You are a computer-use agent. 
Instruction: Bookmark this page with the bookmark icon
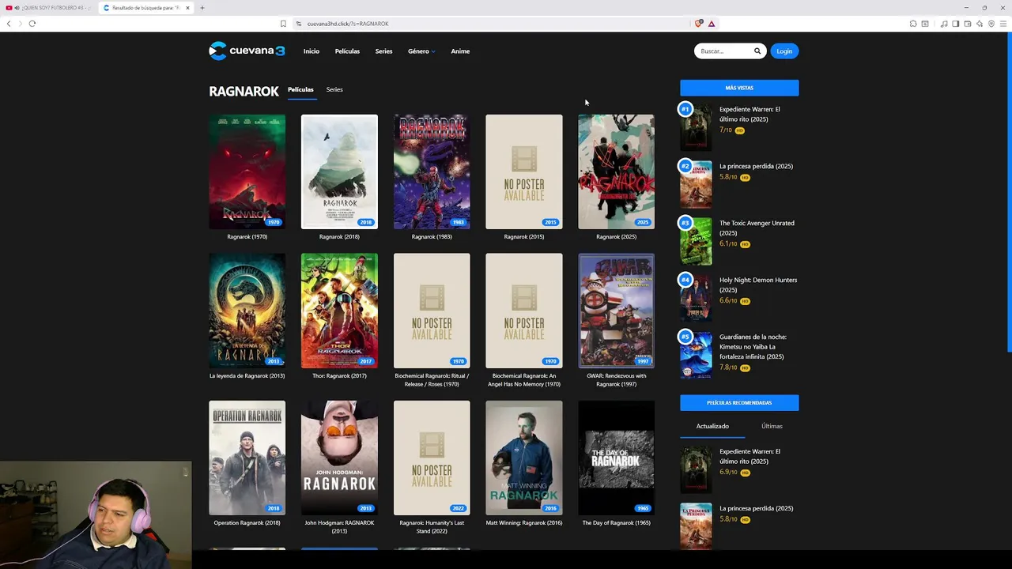[283, 24]
